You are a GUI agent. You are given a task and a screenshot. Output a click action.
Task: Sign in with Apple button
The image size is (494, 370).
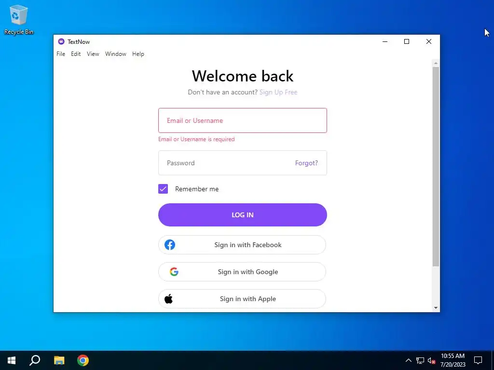pos(242,299)
